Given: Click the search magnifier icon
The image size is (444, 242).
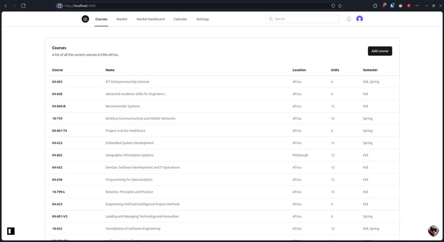Looking at the screenshot, I should [270, 19].
